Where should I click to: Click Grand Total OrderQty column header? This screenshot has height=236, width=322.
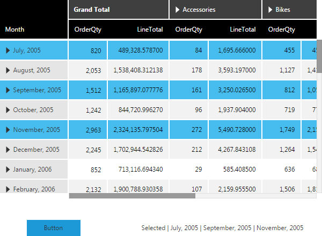point(88,29)
